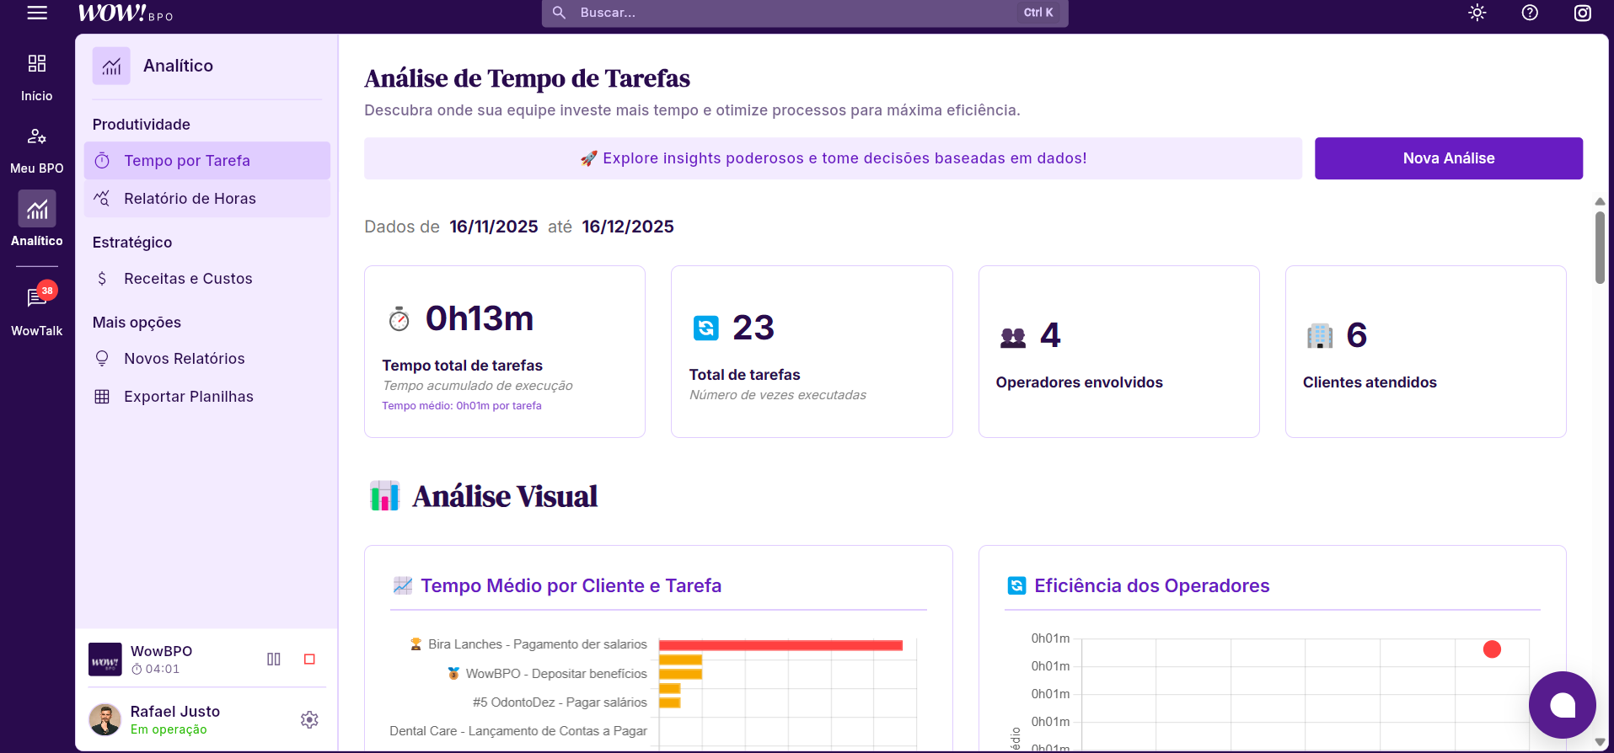Go to Início in the left rail
This screenshot has height=753, width=1614.
pos(37,77)
